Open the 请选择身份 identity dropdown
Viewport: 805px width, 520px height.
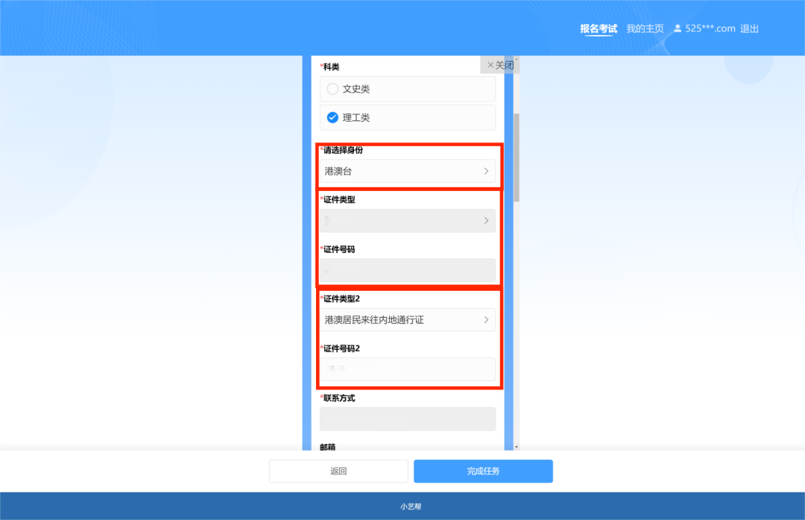tap(408, 170)
